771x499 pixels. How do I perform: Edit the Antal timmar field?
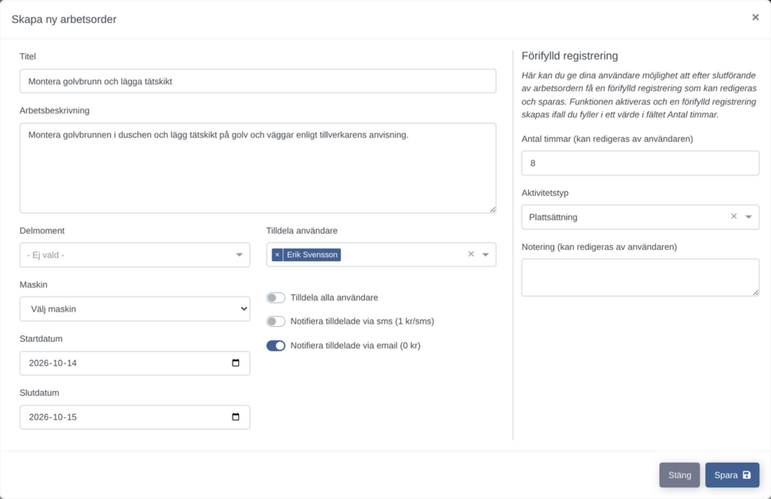tap(640, 163)
